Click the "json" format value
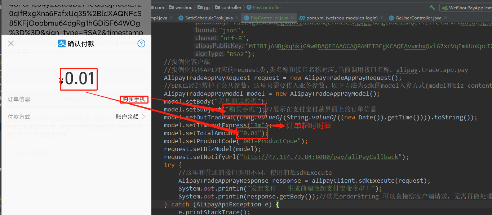 [x=230, y=30]
